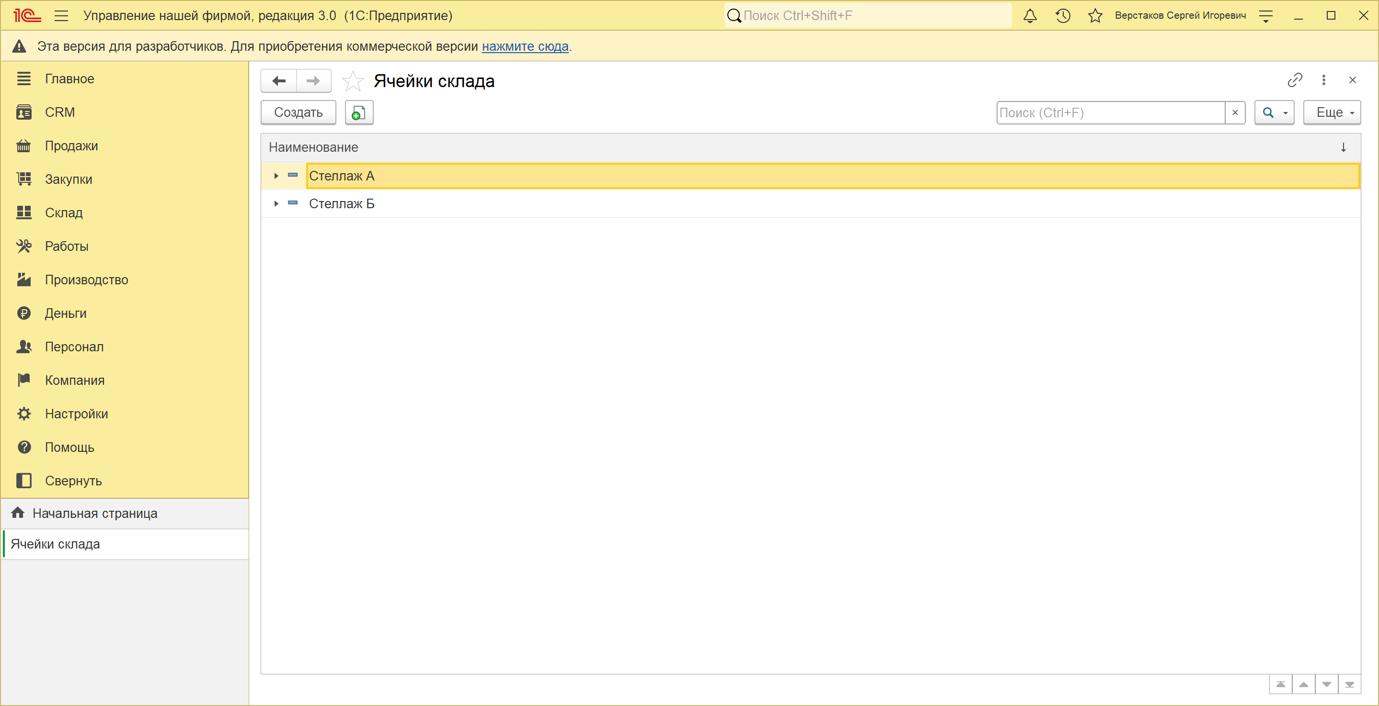Show history clock icon
The height and width of the screenshot is (706, 1379).
click(x=1063, y=15)
